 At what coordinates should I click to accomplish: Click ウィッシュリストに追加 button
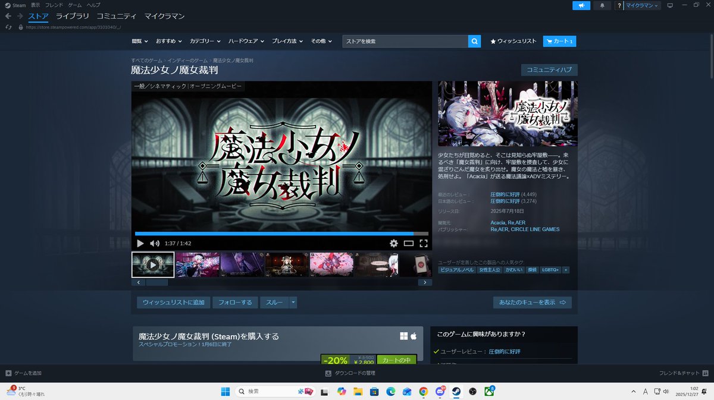tap(173, 303)
